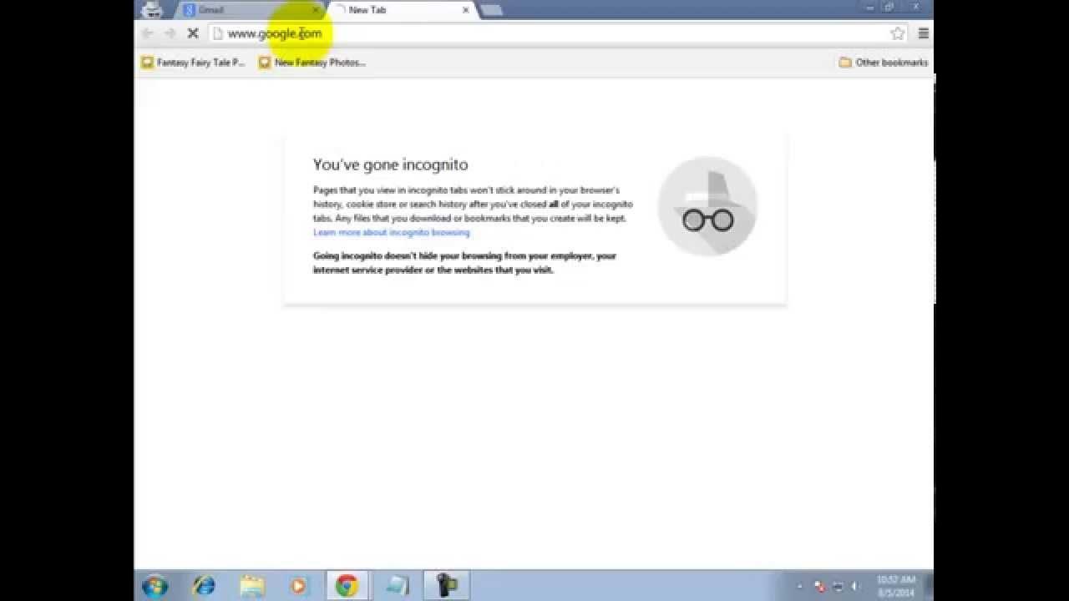Open the Fantasy Fairy Tale P... bookmark

tap(193, 63)
